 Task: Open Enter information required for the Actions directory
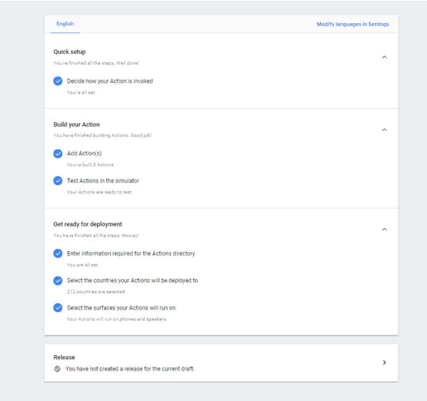click(131, 254)
